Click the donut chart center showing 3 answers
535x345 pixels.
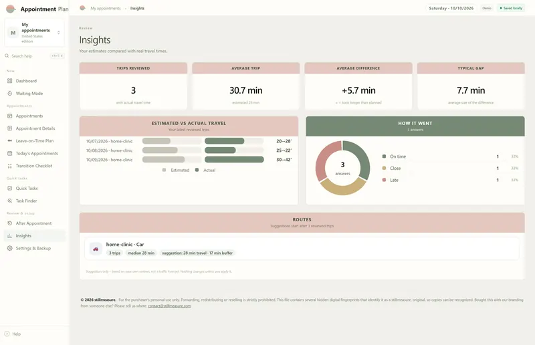point(342,168)
